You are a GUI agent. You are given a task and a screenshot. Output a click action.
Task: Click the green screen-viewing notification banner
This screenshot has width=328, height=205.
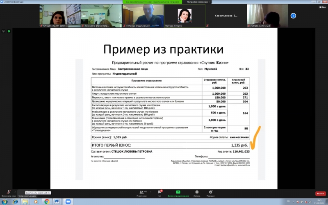tap(152, 2)
